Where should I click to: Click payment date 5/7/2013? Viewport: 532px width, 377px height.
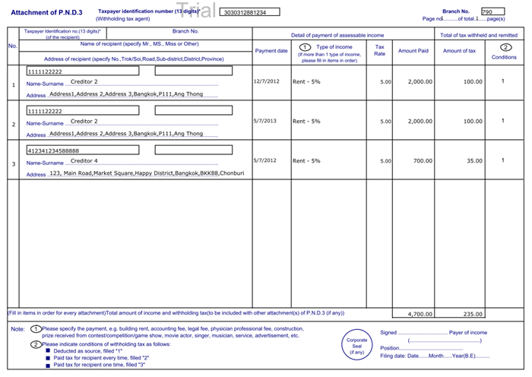pos(265,121)
